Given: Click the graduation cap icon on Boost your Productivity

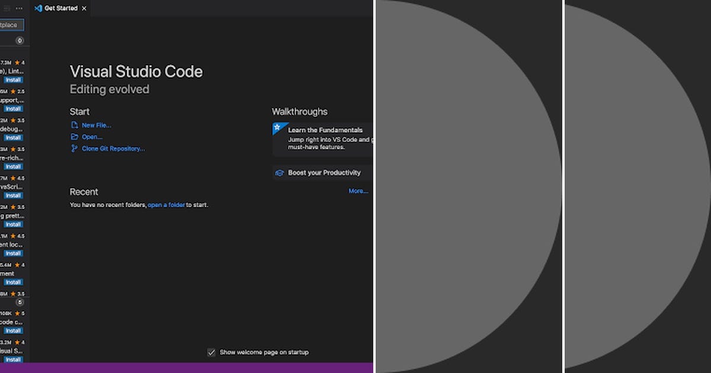Looking at the screenshot, I should click(x=278, y=172).
